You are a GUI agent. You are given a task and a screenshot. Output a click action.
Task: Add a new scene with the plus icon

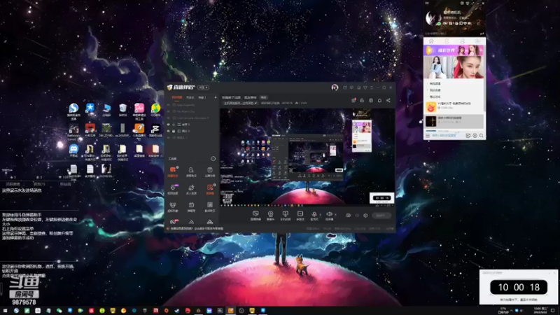point(216,97)
